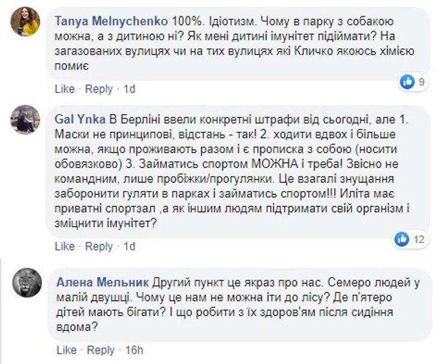Screen dimensions: 444x364
Task: Like Алена Мельник's comment
Action: (65, 350)
